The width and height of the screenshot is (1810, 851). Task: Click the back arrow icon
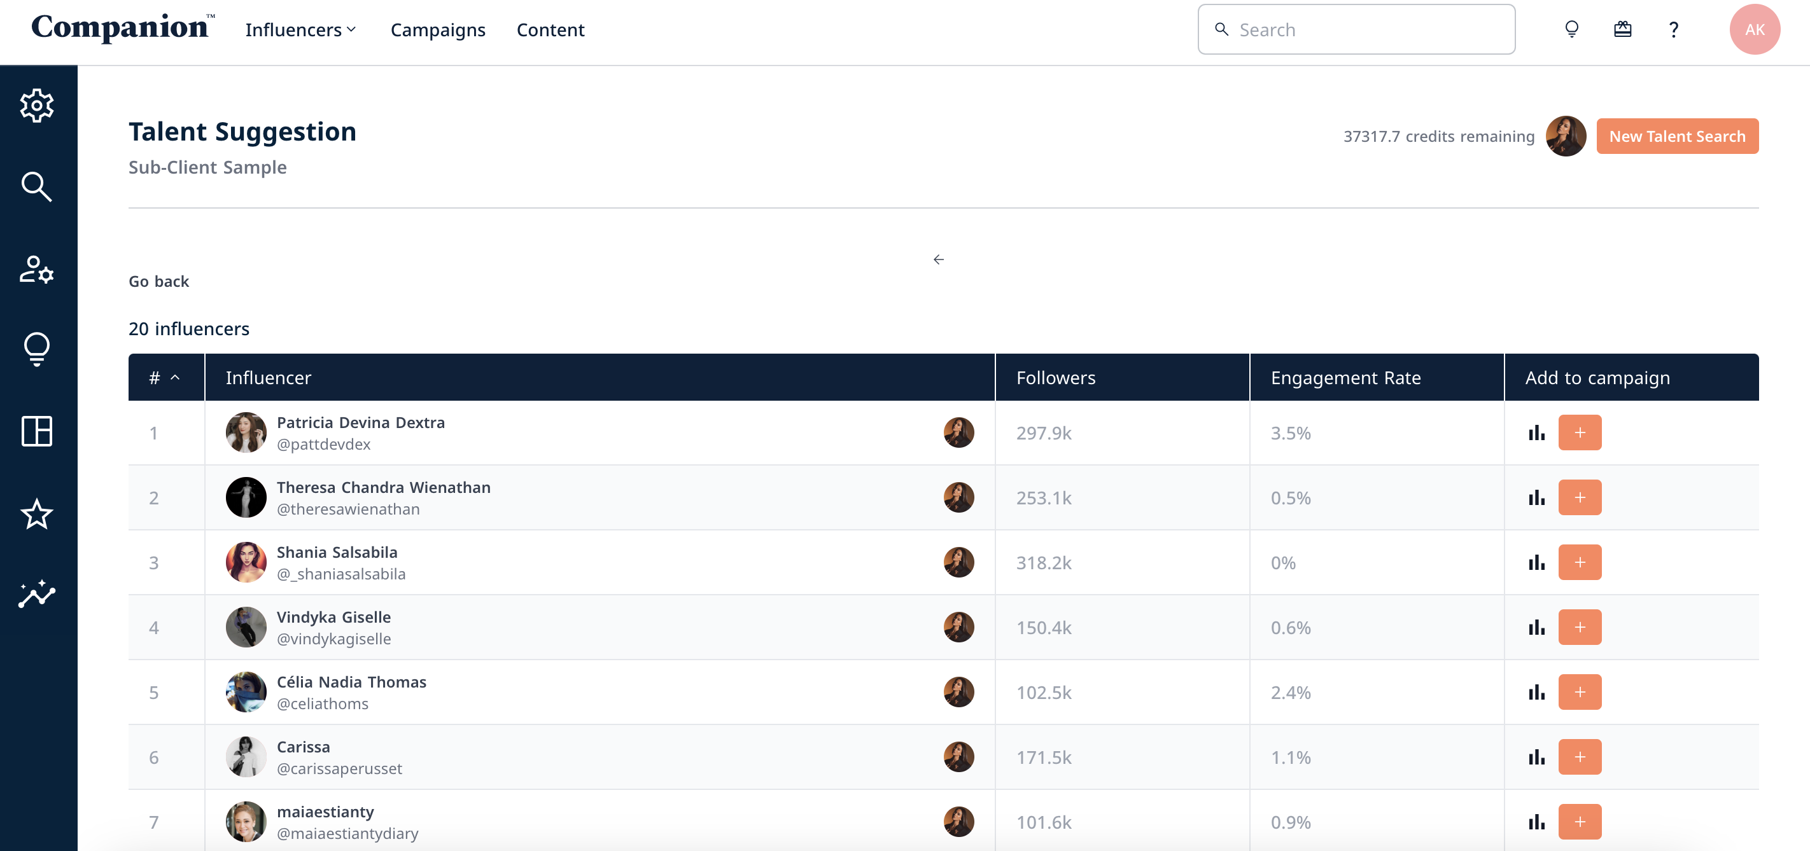938,259
